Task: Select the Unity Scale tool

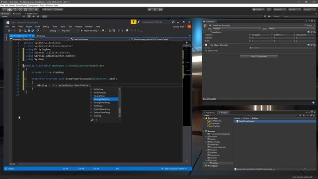Action: [x=20, y=9]
